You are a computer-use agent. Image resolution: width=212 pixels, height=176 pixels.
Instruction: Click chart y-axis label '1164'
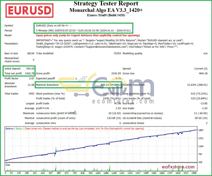pos(201,146)
